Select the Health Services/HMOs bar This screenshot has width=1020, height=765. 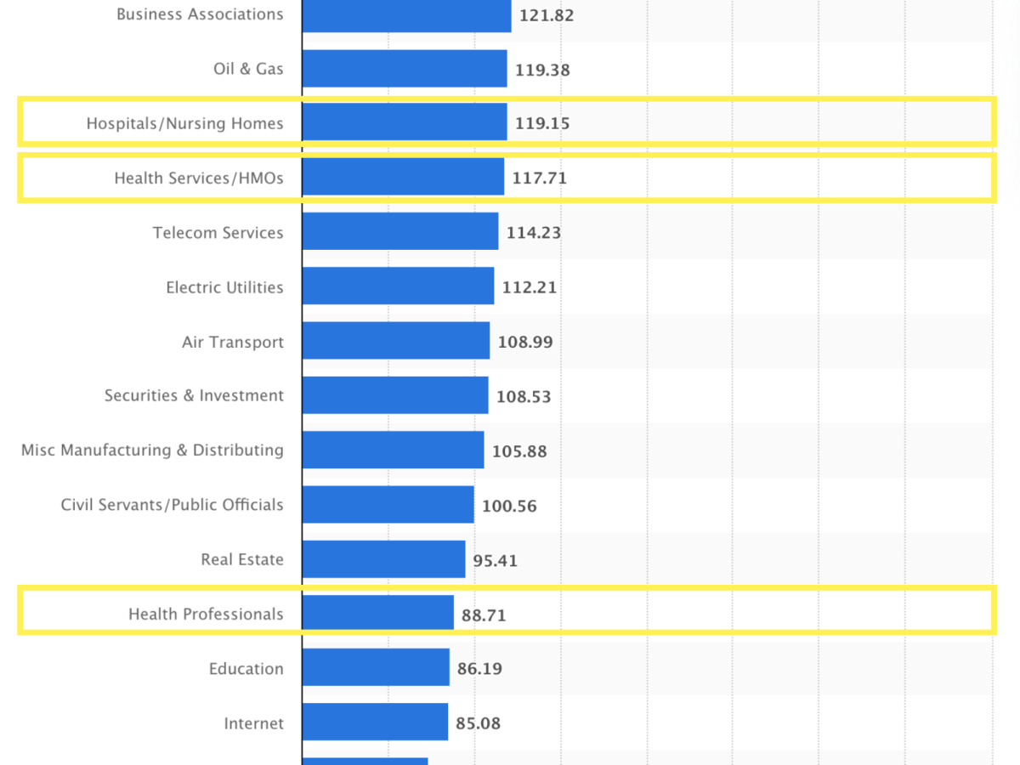(x=403, y=178)
